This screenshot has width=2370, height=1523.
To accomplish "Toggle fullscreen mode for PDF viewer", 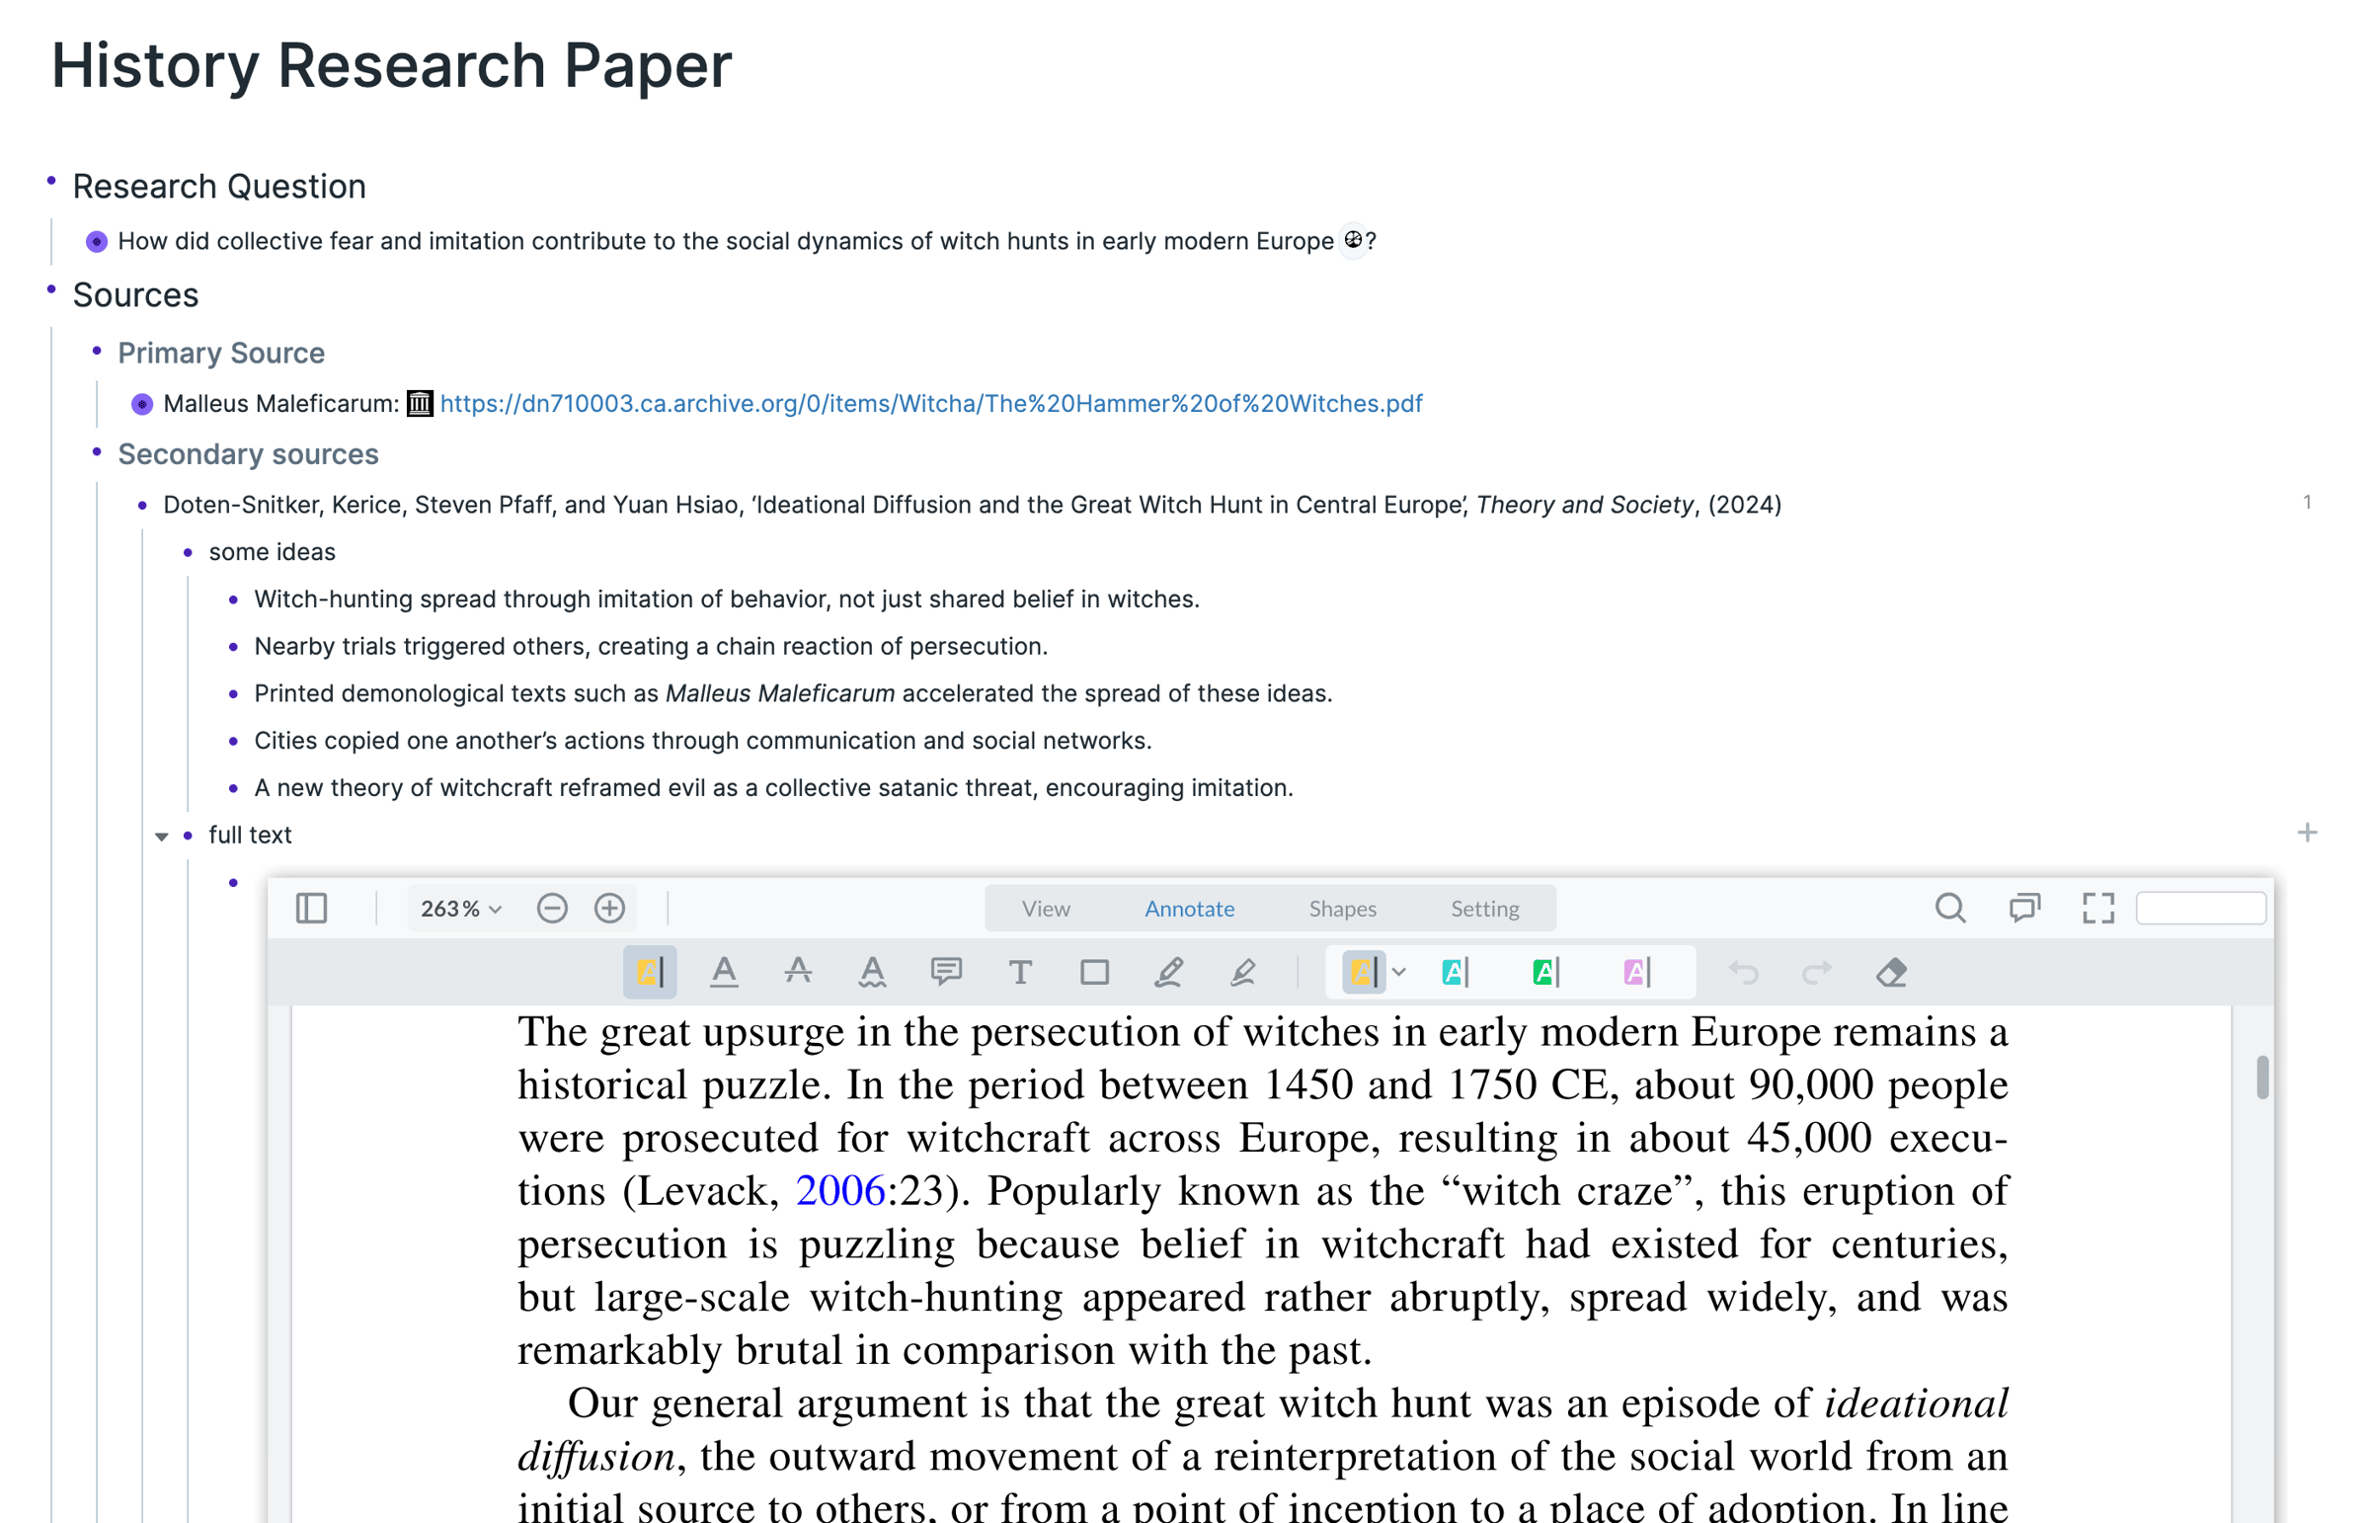I will (x=2098, y=908).
